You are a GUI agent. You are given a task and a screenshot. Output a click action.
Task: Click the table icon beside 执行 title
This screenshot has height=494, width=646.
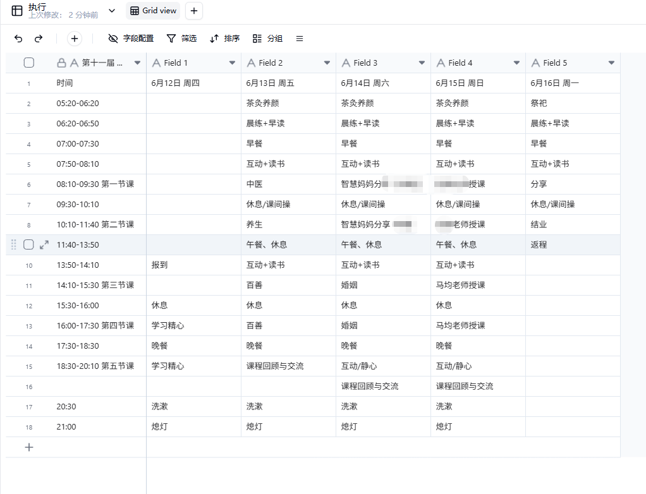17,11
